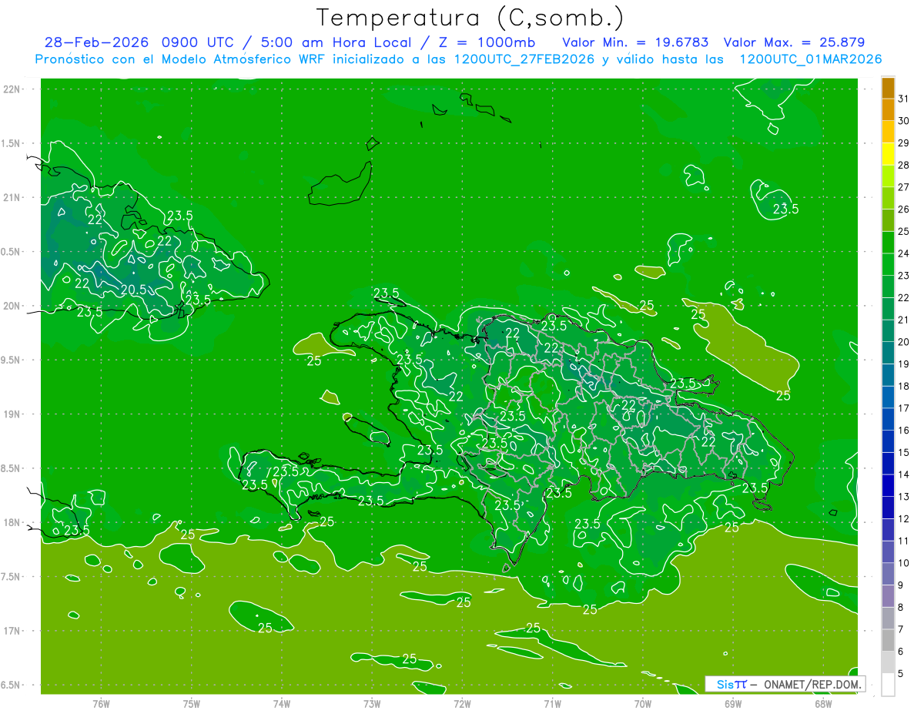Screen dimensions: 924x714
Task: Click the '26' colorbar scale label
Action: pyautogui.click(x=904, y=209)
